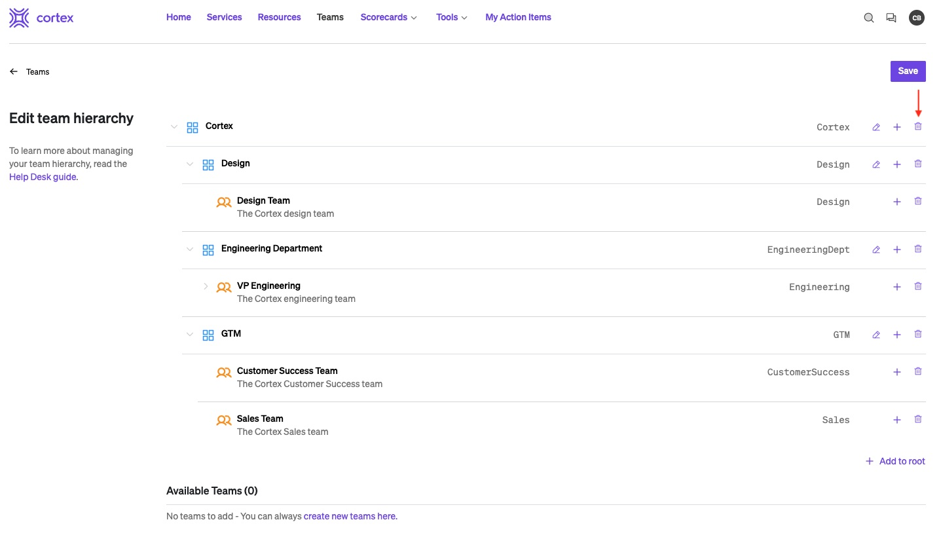Screen dimensions: 941x541
Task: Edit Engineering Department with pencil icon
Action: coord(876,250)
